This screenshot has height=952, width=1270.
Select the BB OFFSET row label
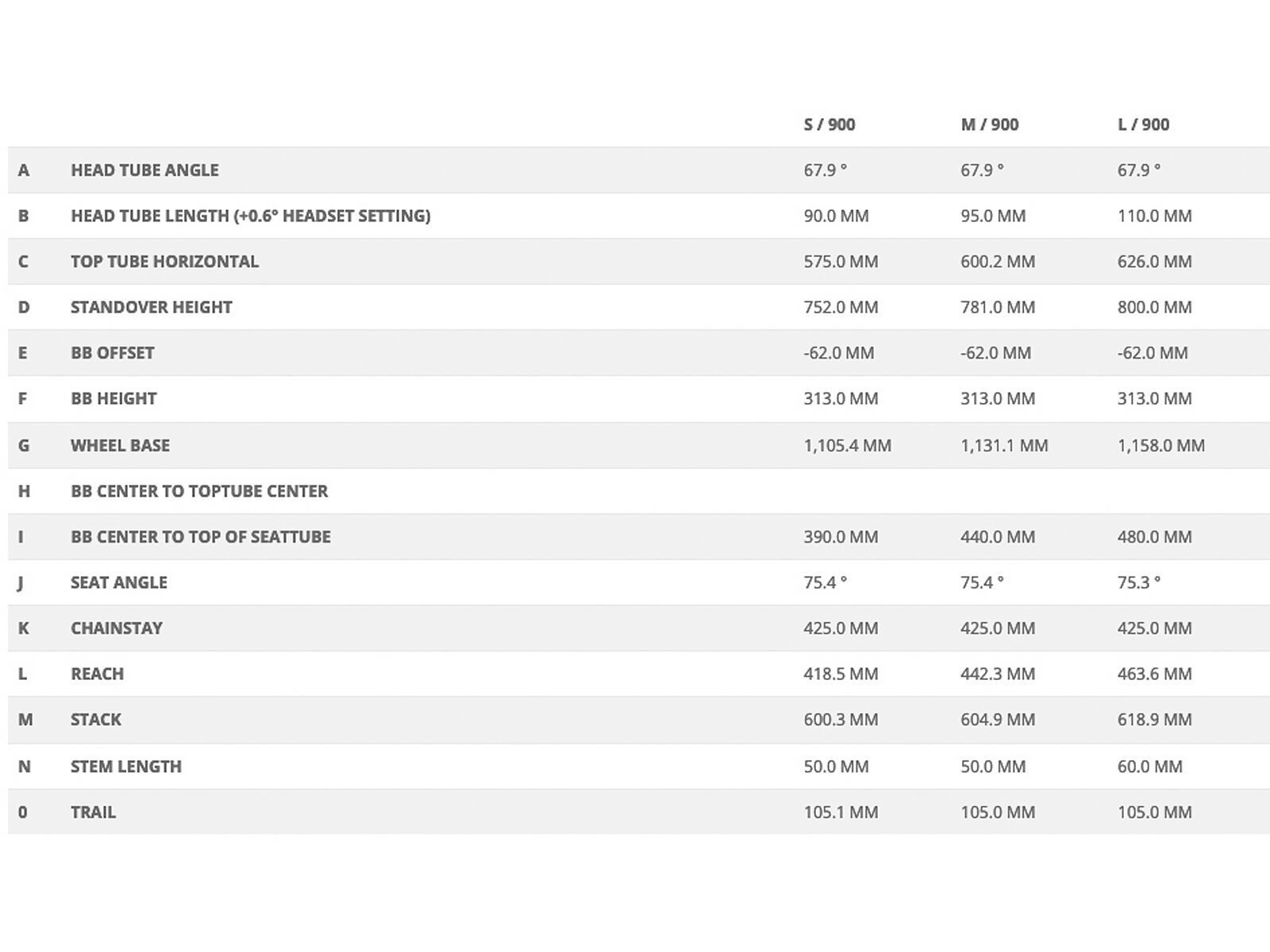pyautogui.click(x=112, y=353)
